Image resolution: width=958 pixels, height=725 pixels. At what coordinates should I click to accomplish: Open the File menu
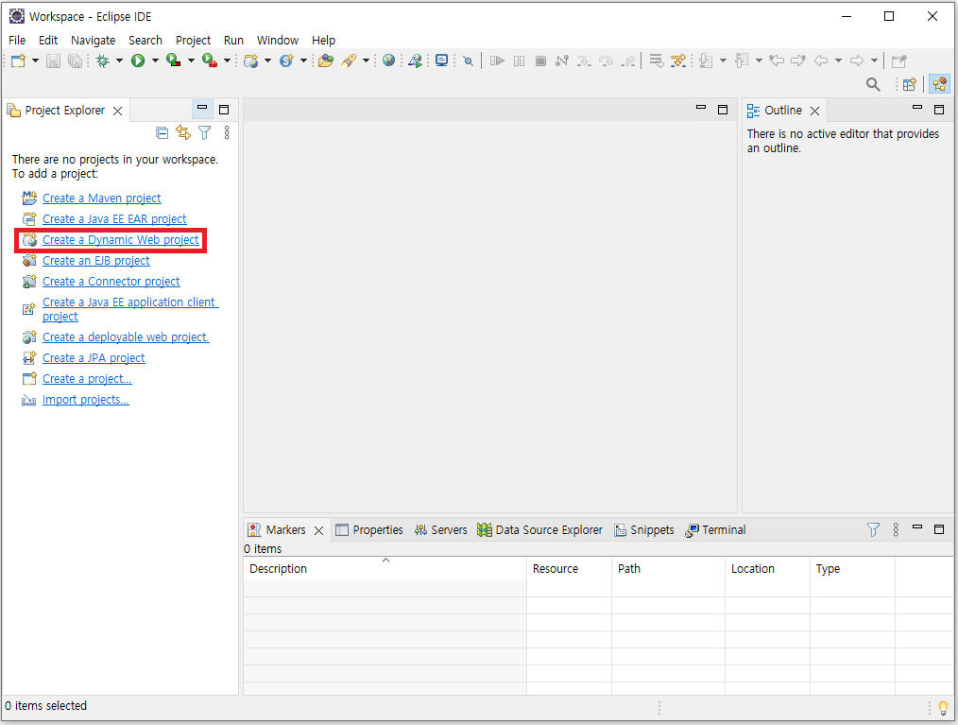pyautogui.click(x=17, y=41)
